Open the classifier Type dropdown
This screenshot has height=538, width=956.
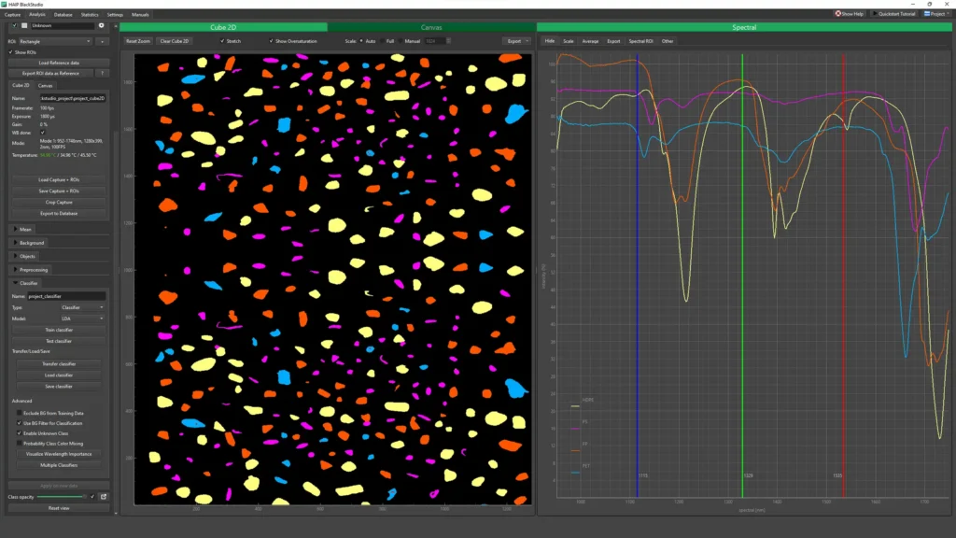pos(82,307)
